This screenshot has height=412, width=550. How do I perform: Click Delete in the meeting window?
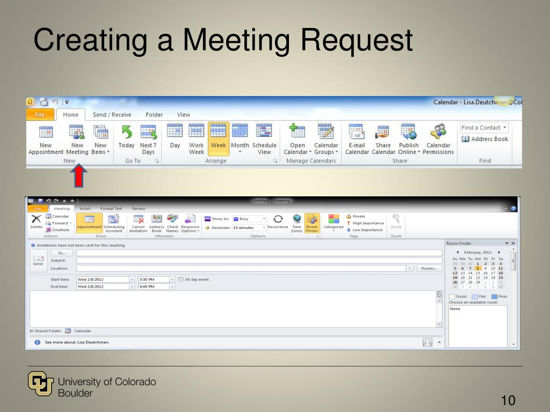(x=36, y=222)
